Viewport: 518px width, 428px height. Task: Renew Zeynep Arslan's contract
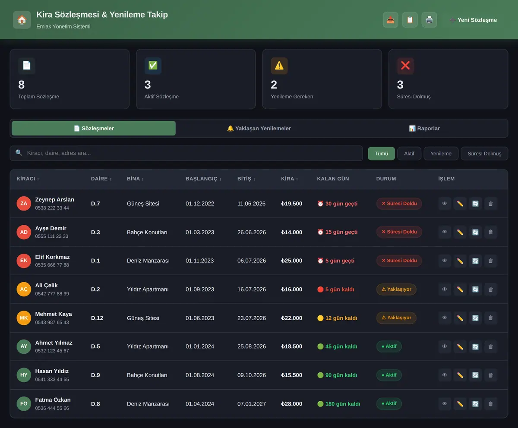tap(475, 204)
